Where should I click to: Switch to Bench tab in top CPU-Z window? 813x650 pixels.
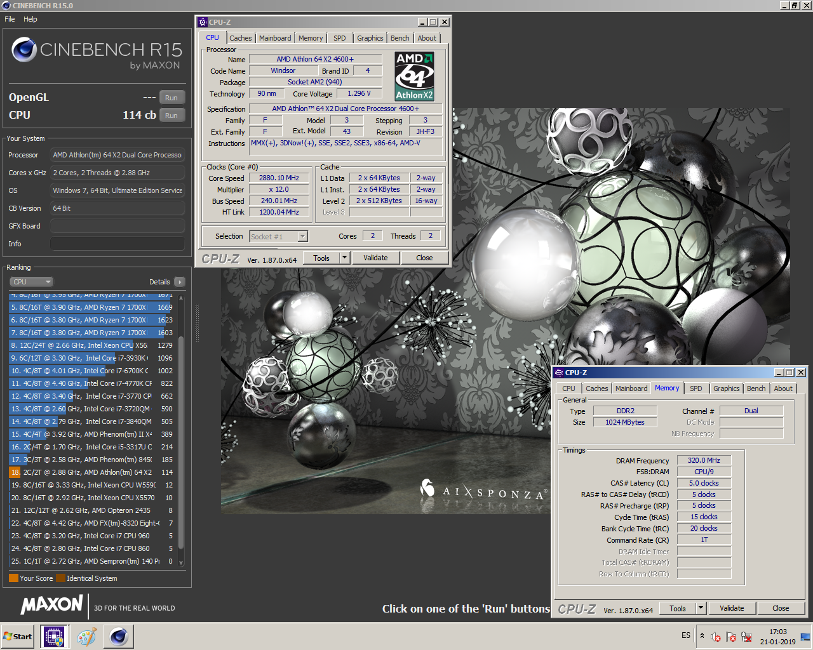400,38
